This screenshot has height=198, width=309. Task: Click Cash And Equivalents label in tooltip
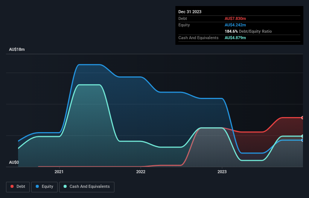[x=198, y=38]
